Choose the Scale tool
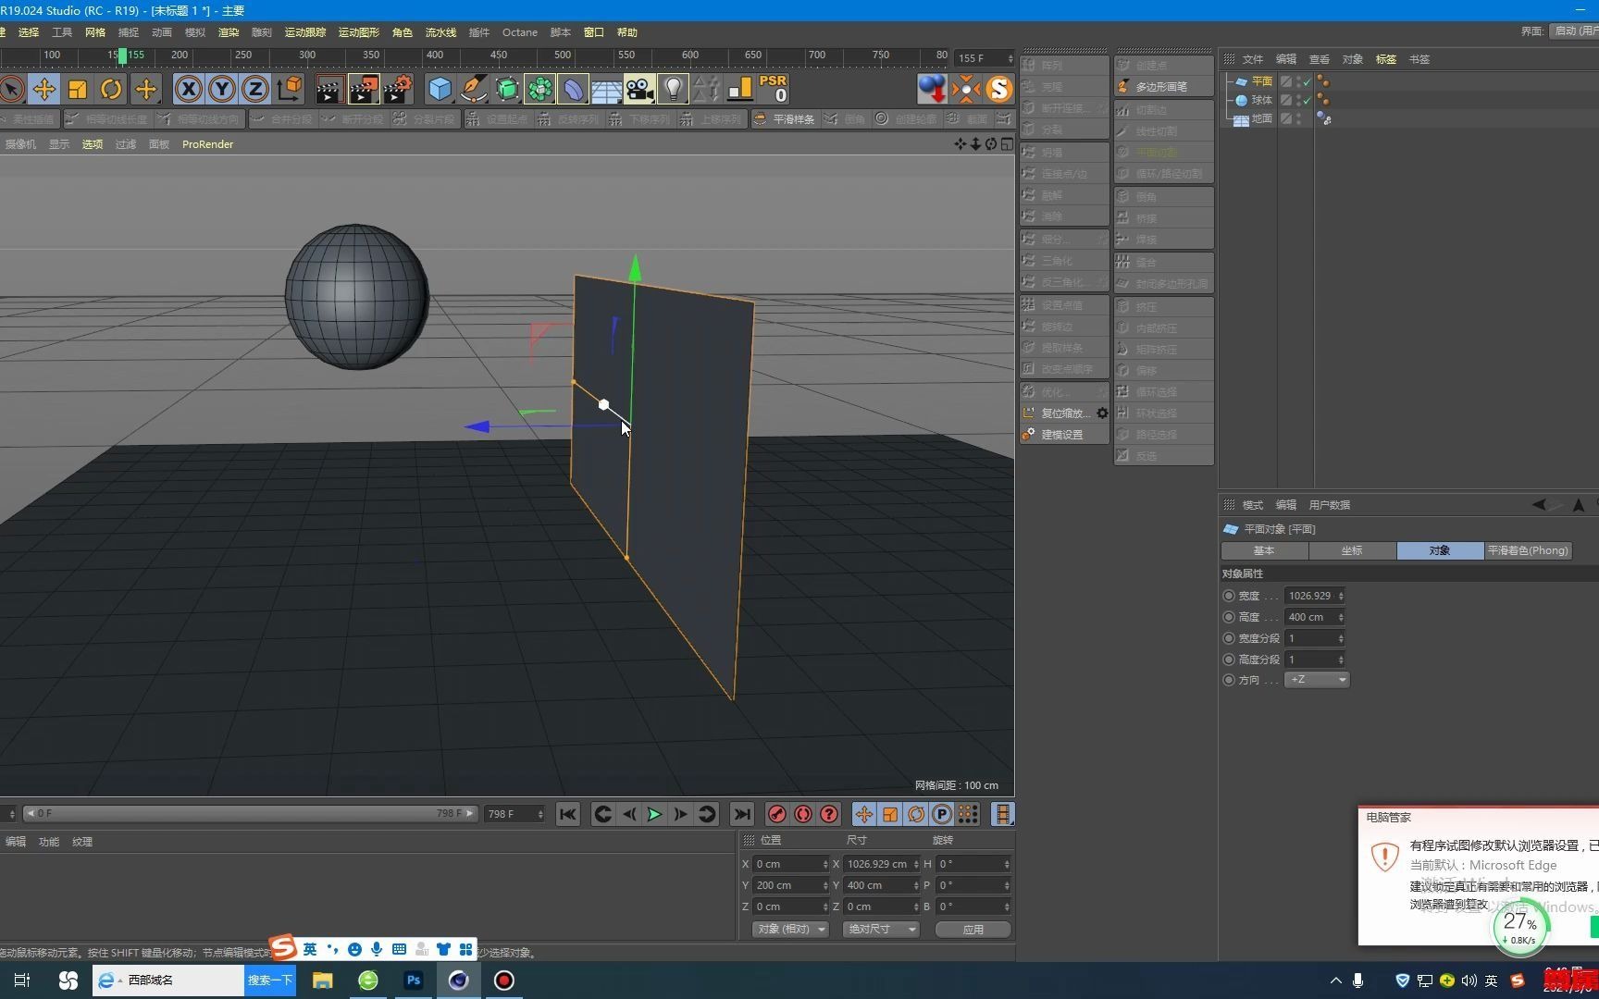This screenshot has width=1599, height=999. (78, 90)
